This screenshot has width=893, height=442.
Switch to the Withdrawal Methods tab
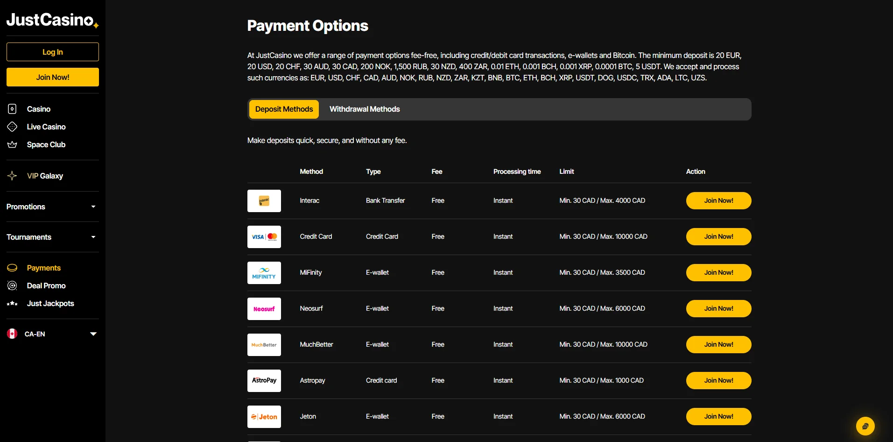365,109
